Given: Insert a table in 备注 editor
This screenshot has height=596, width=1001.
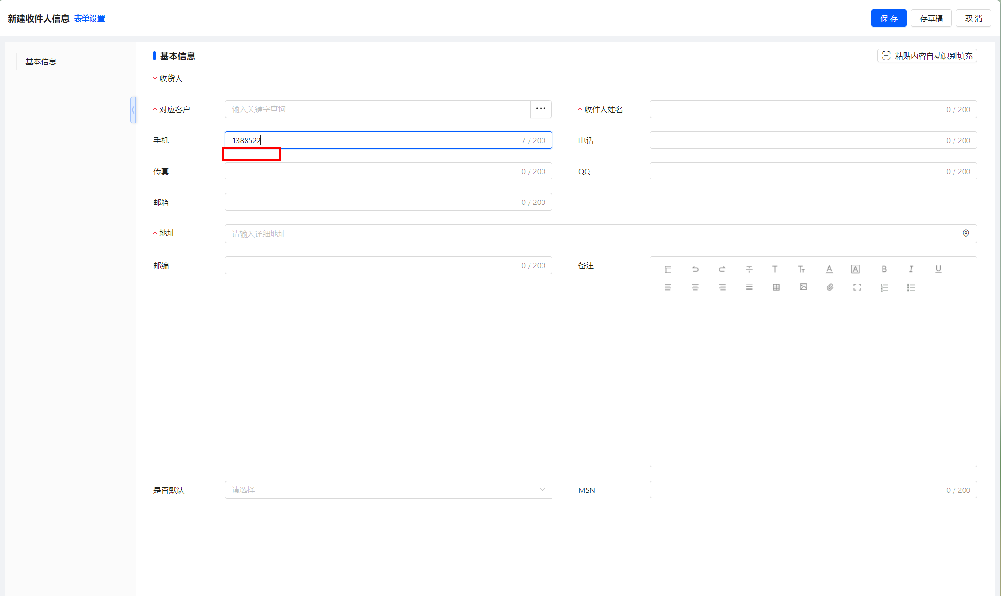Looking at the screenshot, I should click(x=776, y=287).
